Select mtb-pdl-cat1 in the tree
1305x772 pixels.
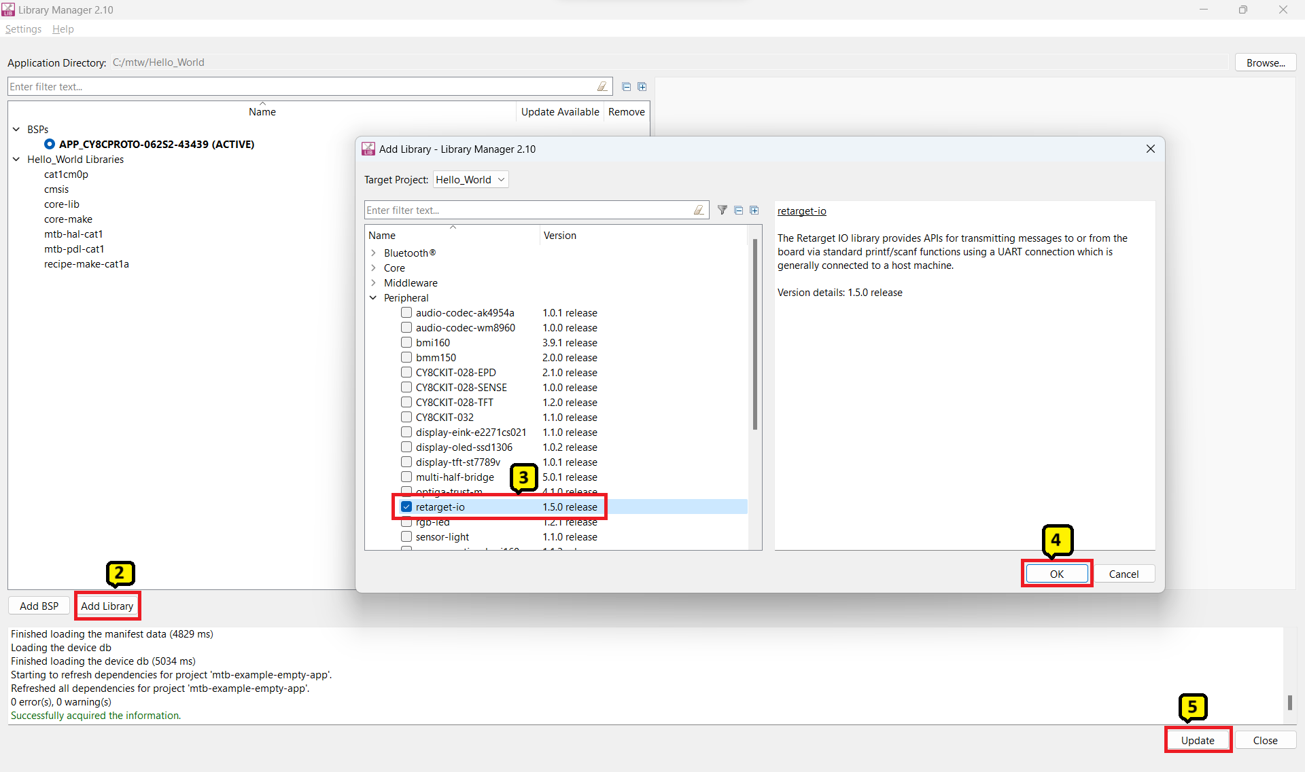coord(74,249)
